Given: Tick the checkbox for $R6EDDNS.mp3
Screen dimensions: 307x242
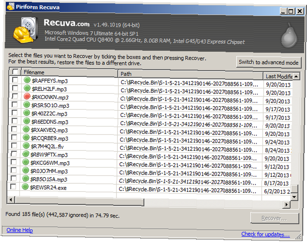Looking at the screenshot, I should 14,121.
